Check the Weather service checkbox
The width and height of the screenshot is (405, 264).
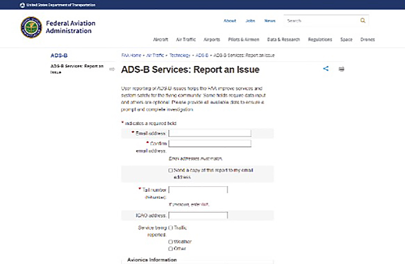tap(170, 242)
